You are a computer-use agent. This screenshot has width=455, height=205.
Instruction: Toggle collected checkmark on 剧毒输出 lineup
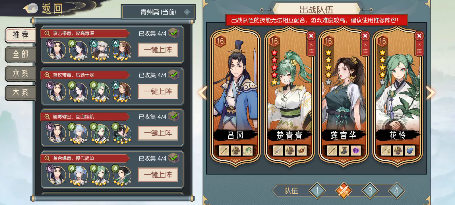(174, 116)
